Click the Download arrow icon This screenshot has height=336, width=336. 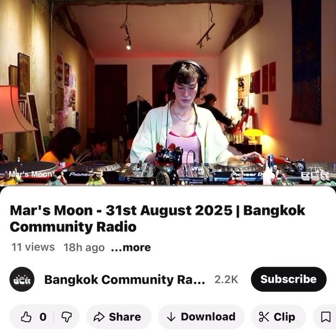pyautogui.click(x=171, y=317)
